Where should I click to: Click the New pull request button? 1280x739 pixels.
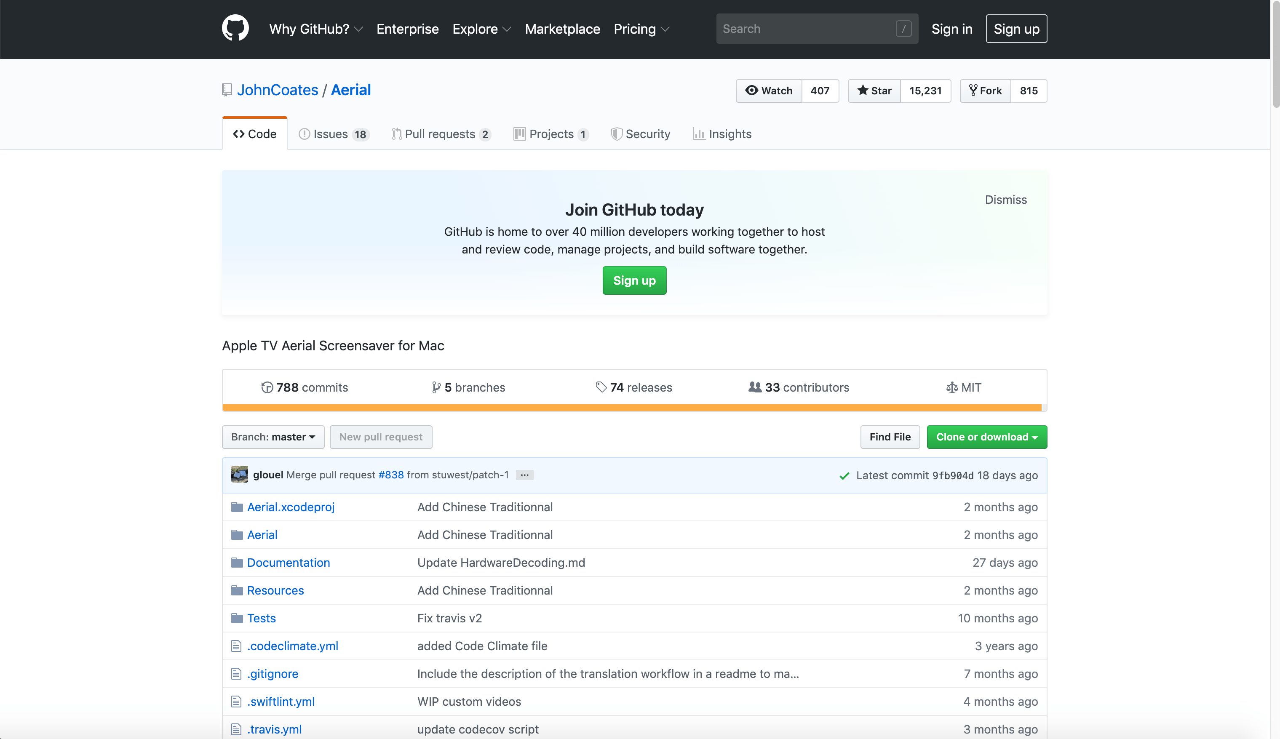pos(381,437)
